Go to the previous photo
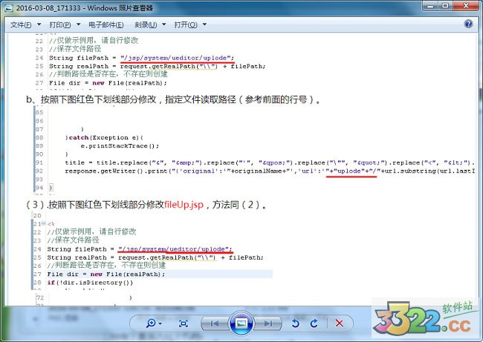The image size is (483, 342). click(x=215, y=323)
